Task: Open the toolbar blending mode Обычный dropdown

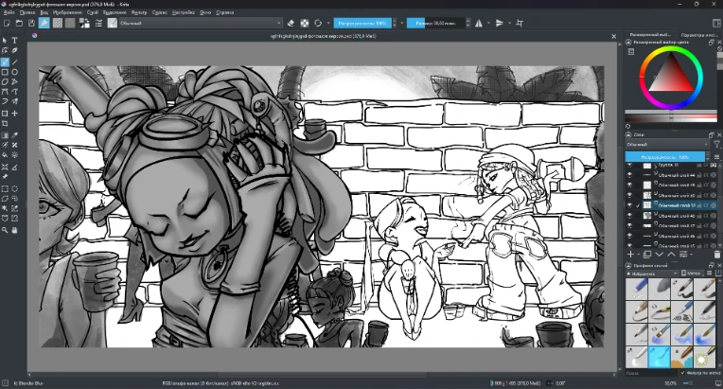Action: (201, 23)
